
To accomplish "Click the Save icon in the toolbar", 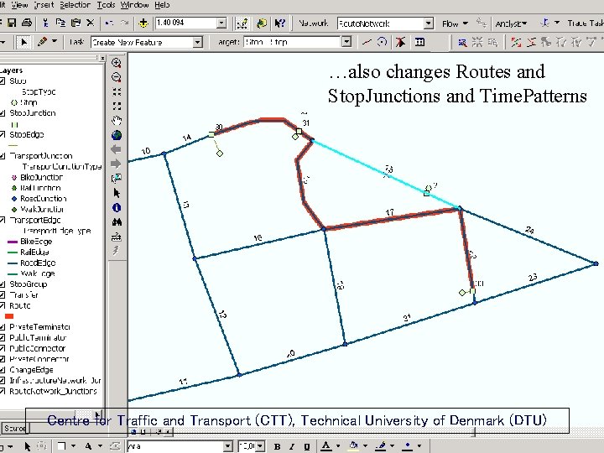I will [12, 23].
